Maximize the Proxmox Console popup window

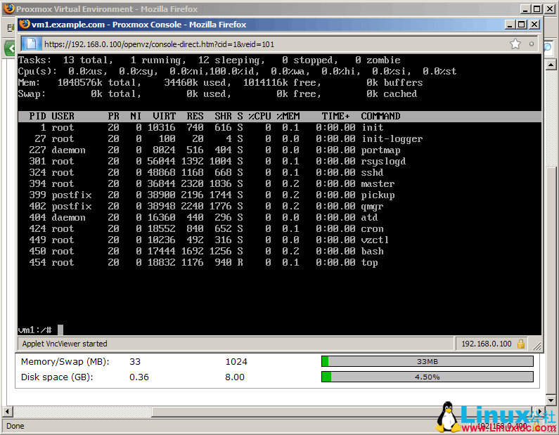coord(521,25)
